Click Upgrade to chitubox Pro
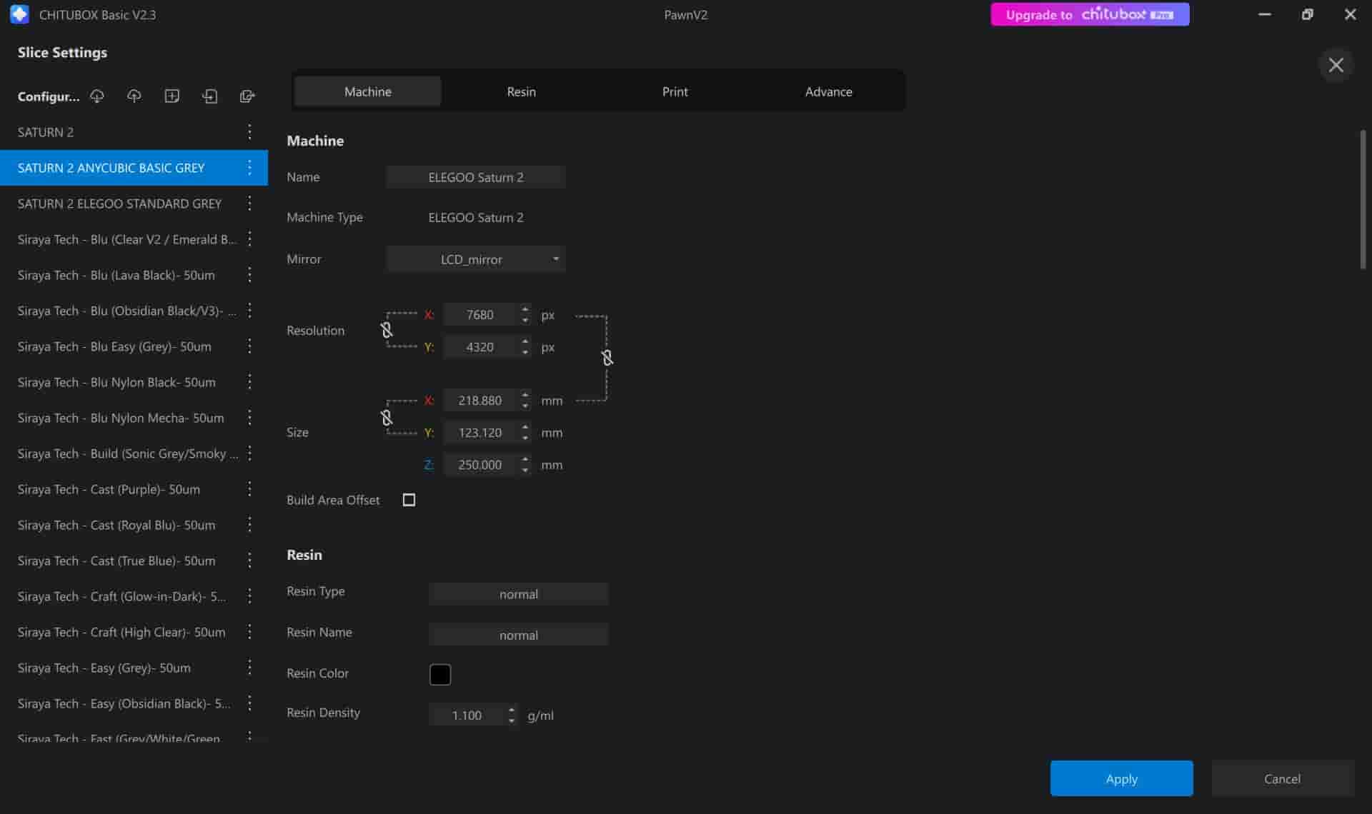 tap(1090, 14)
